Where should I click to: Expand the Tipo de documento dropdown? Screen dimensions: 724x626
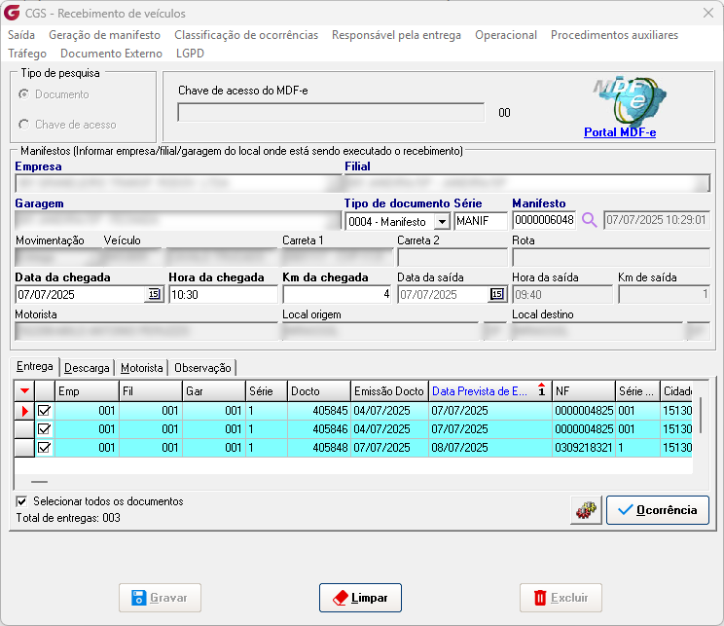click(x=442, y=221)
